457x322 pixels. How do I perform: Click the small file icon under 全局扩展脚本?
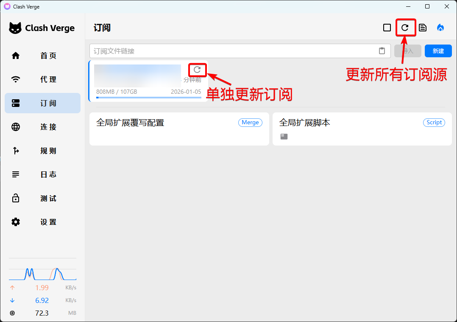click(284, 137)
